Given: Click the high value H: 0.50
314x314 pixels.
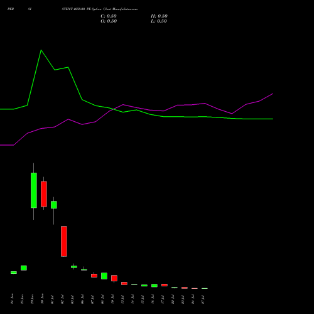Looking at the screenshot, I should tap(159, 16).
